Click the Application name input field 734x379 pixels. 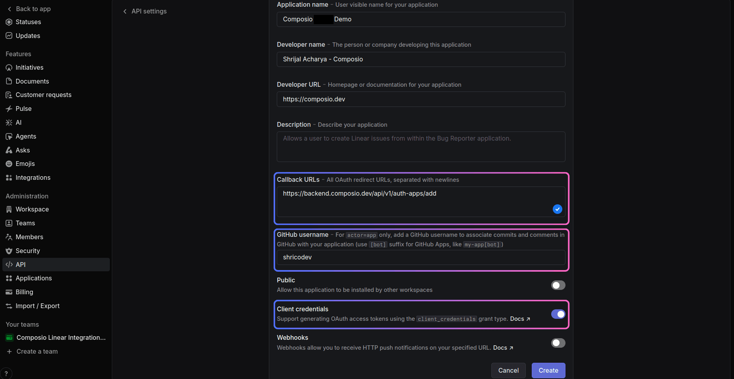point(421,19)
